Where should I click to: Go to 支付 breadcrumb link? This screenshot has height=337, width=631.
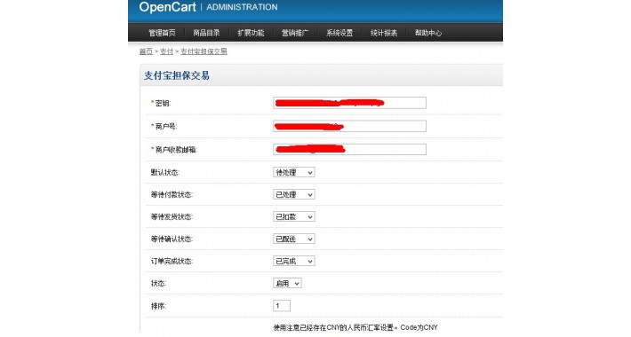click(x=166, y=51)
